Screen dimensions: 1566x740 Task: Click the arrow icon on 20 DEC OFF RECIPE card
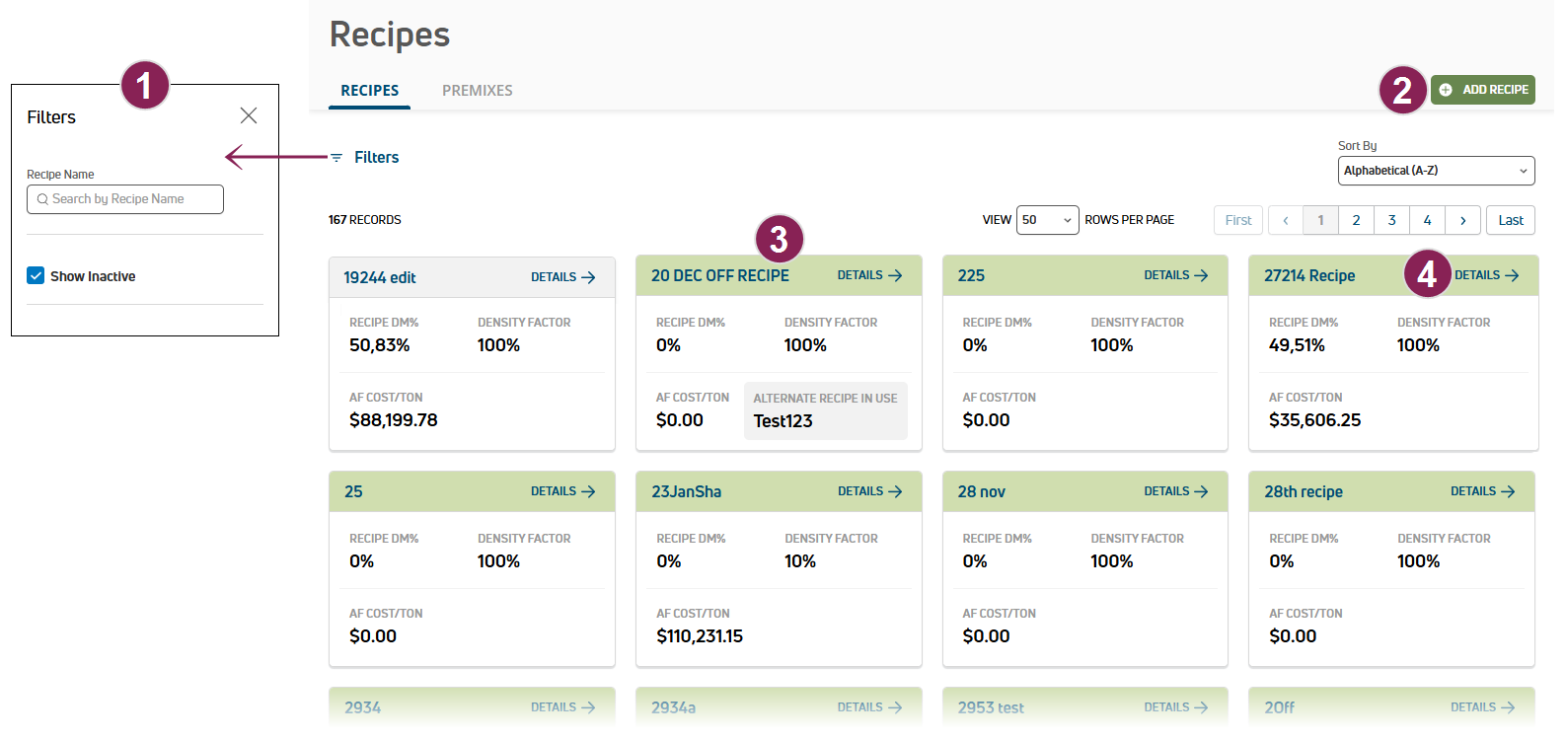tap(895, 276)
